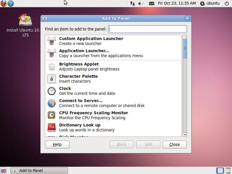Select the Dictionary Look up book icon
The image size is (232, 174).
coord(52,127)
